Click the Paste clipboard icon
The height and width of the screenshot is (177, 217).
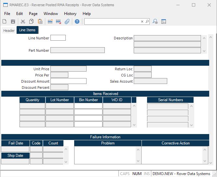40,21
